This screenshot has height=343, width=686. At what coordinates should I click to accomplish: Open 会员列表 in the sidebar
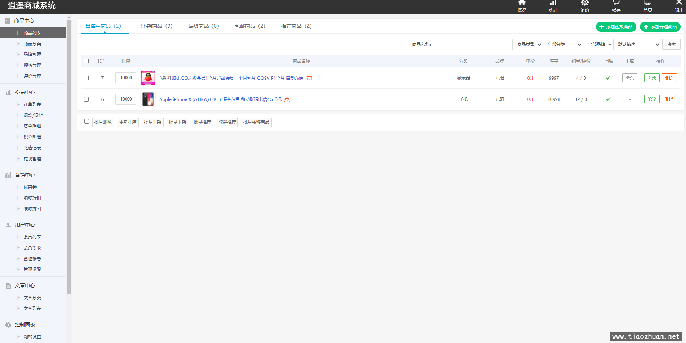(33, 237)
